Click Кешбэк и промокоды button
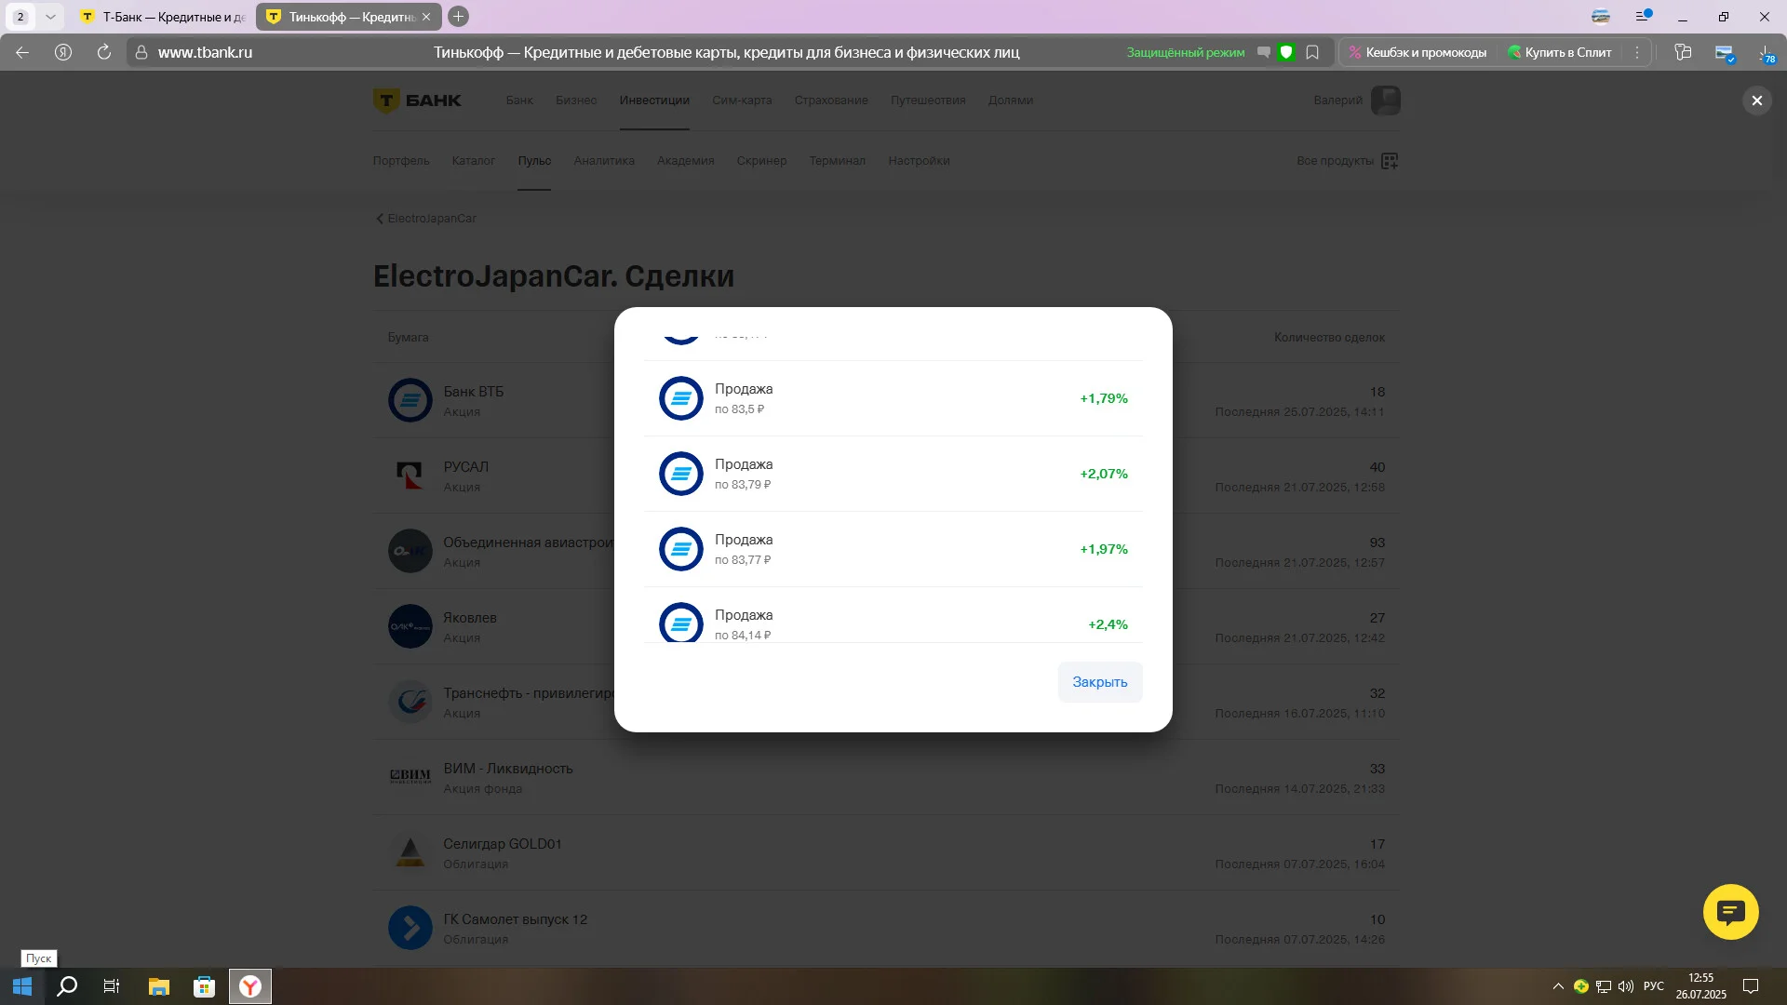 (1418, 52)
